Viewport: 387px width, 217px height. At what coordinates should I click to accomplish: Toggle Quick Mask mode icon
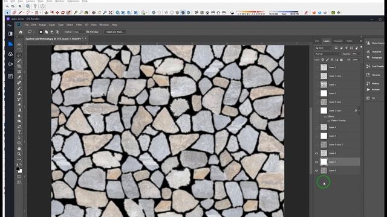click(x=19, y=177)
